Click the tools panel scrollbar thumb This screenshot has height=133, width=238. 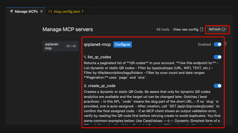[x=226, y=44]
